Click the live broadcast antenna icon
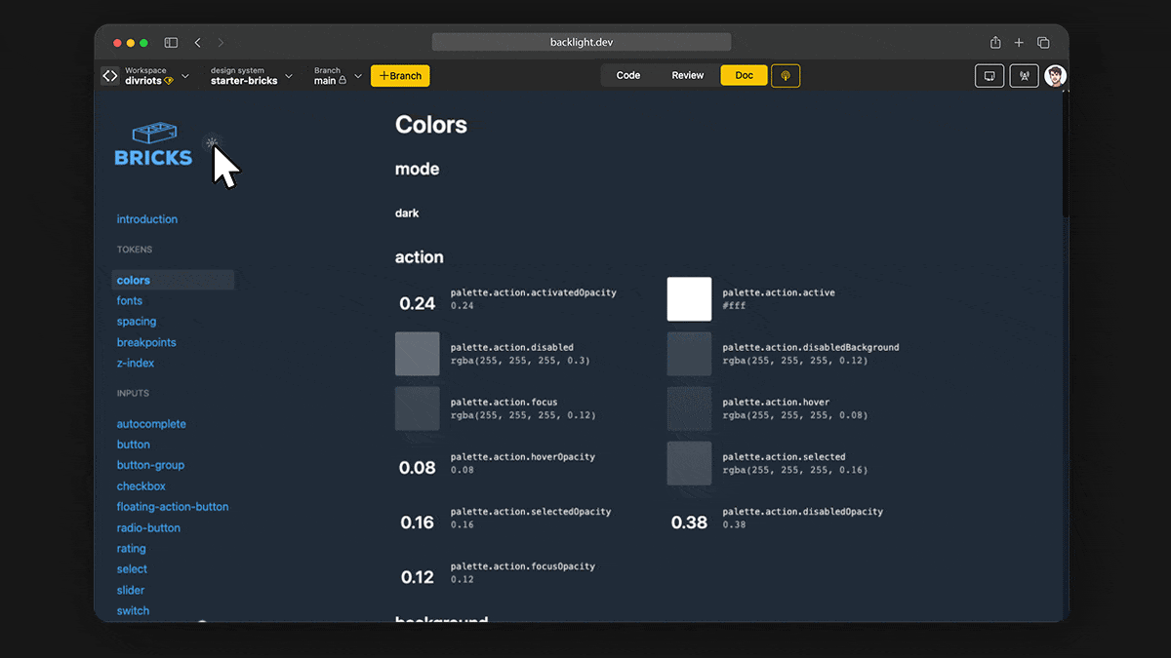The width and height of the screenshot is (1171, 658). coord(1024,76)
